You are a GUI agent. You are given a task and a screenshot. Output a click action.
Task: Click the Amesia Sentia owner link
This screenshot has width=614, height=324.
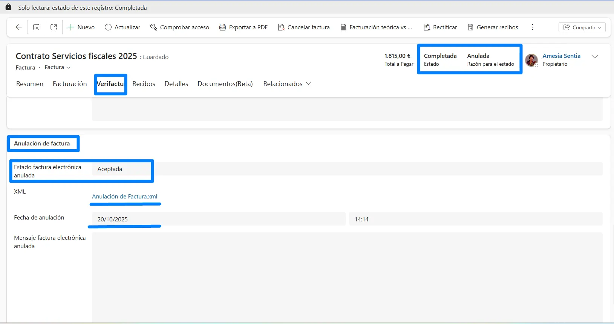point(561,56)
